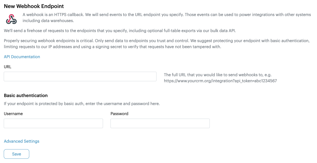
Task: Click the example yourcrm.org URL hint text
Action: pyautogui.click(x=220, y=81)
